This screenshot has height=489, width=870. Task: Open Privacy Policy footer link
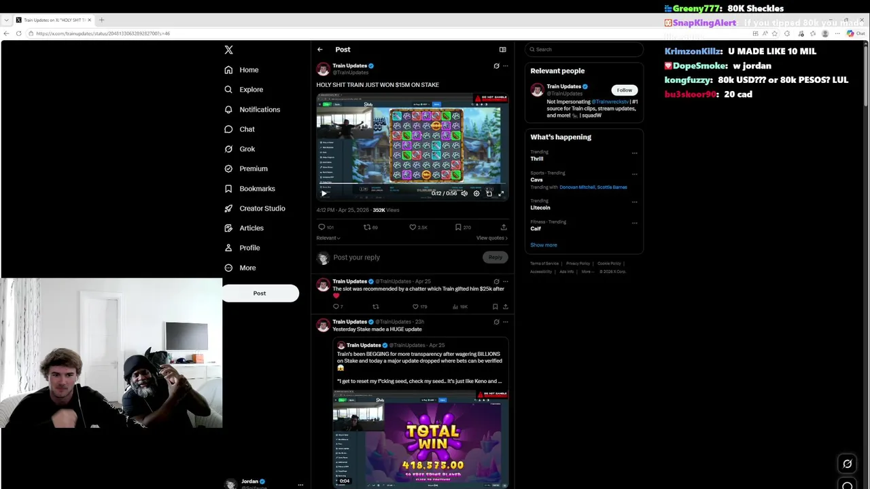(578, 264)
